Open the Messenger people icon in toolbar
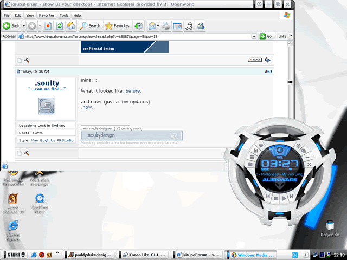The height and width of the screenshot is (260, 347). click(201, 26)
